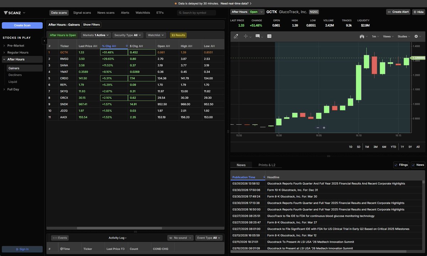Screen dimensions: 427x256
Task: Select Liquid in After Hours
Action: pyautogui.click(x=13, y=82)
